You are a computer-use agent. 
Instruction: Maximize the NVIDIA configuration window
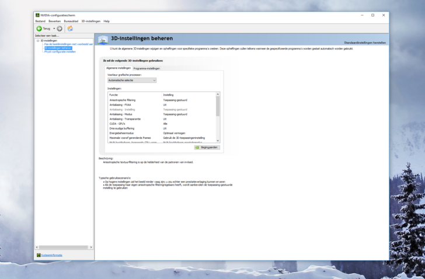(x=372, y=15)
